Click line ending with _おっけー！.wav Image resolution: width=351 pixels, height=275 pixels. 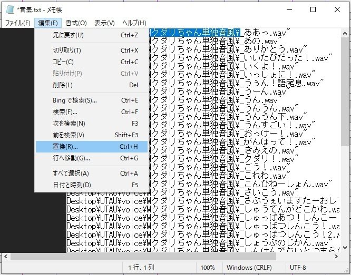coord(228,134)
